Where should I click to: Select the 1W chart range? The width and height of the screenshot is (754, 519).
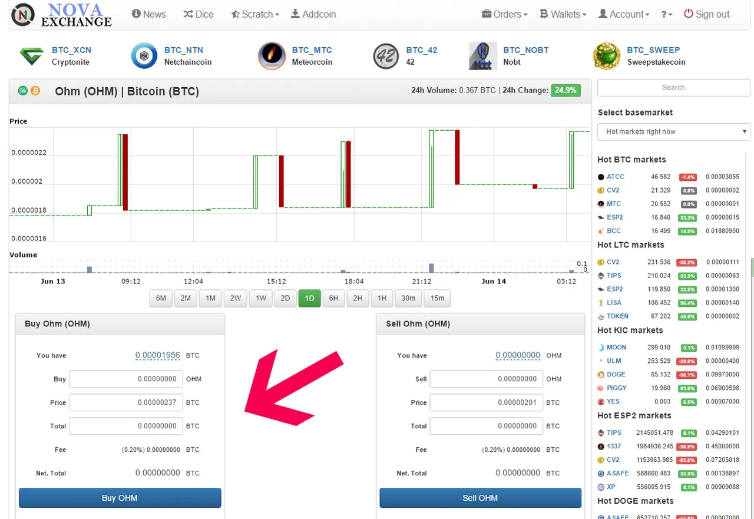(261, 298)
